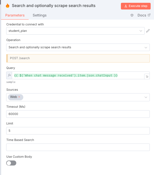Click the external link icon next to Docs
The width and height of the screenshot is (154, 175).
point(149,15)
